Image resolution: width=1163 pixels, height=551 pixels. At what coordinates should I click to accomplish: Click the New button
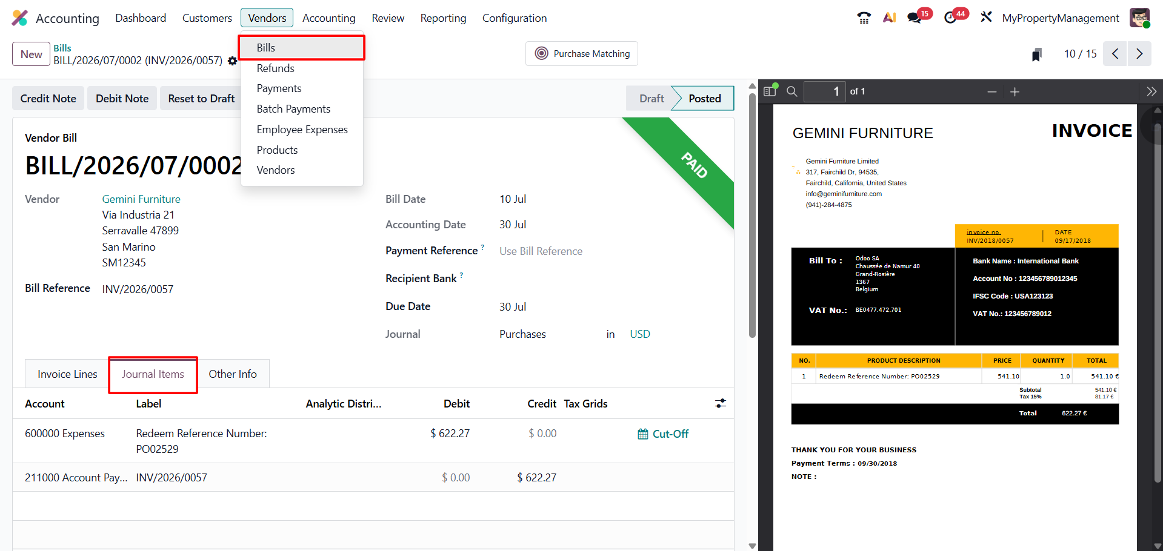pos(32,54)
